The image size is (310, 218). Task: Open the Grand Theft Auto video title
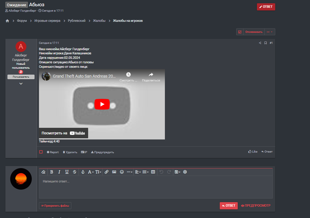(x=84, y=76)
